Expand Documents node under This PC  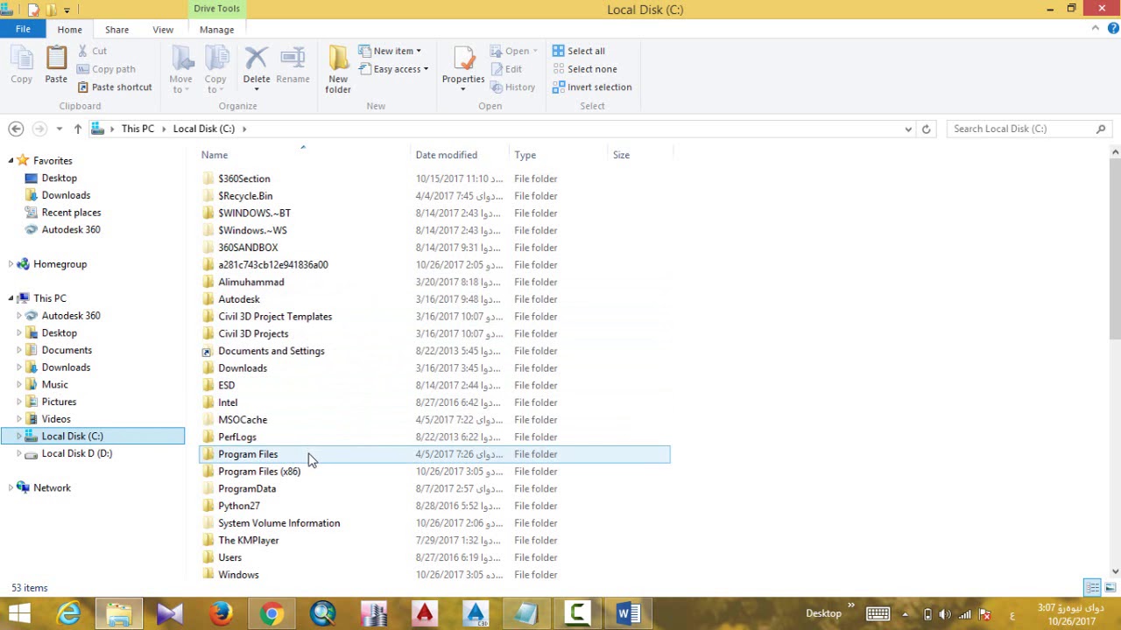pyautogui.click(x=19, y=350)
